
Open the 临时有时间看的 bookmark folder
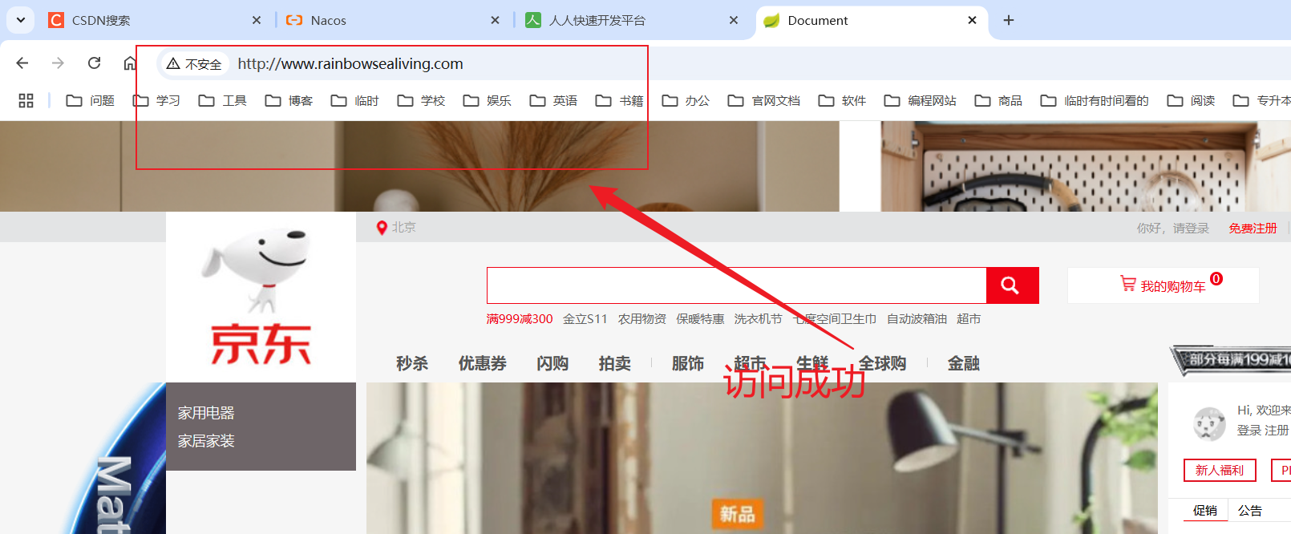1095,100
